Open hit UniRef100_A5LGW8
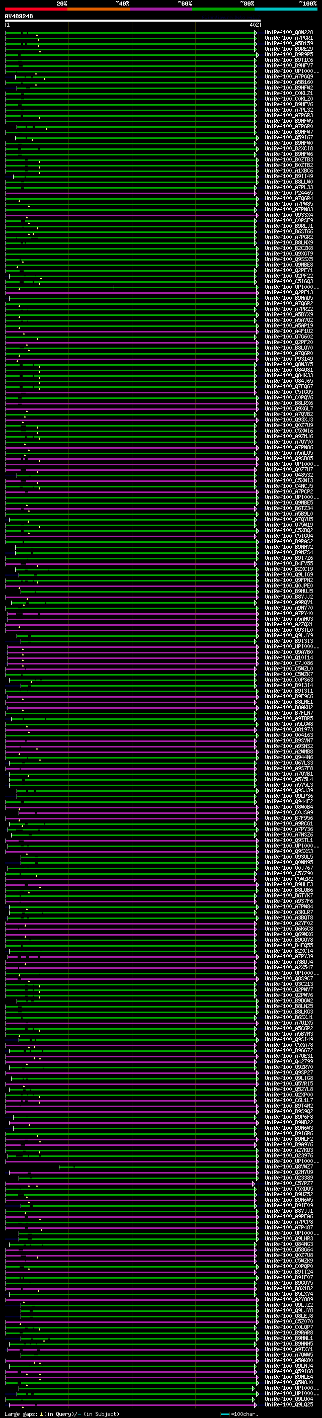 point(289,724)
